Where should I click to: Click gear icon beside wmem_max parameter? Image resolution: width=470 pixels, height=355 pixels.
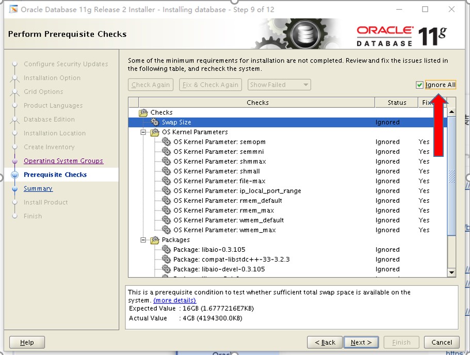coord(166,230)
